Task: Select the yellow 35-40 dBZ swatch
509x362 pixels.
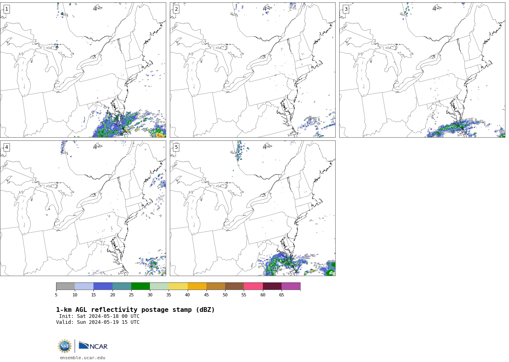Action: point(178,286)
